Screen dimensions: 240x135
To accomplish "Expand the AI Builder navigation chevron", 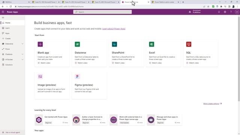I will [x=22, y=60].
